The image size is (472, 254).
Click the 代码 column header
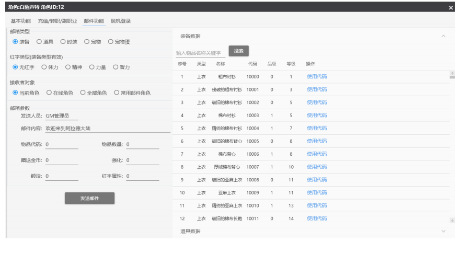(x=252, y=64)
